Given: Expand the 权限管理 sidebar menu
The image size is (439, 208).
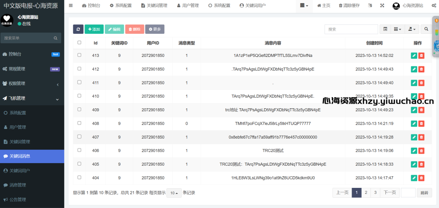Looking at the screenshot, I should [x=32, y=83].
